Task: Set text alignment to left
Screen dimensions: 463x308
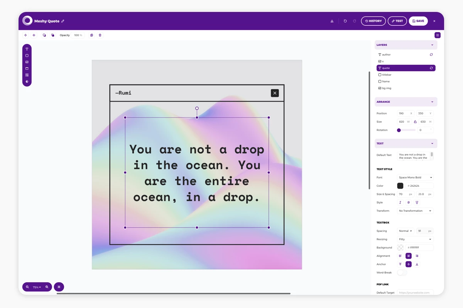Action: (400, 256)
